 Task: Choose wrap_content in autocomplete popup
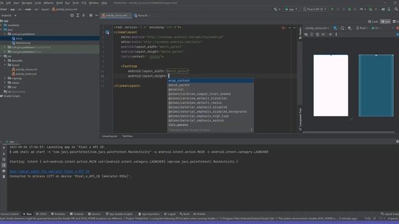(211, 80)
